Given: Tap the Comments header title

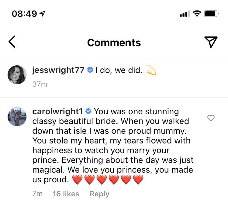Looking at the screenshot, I should (114, 43).
